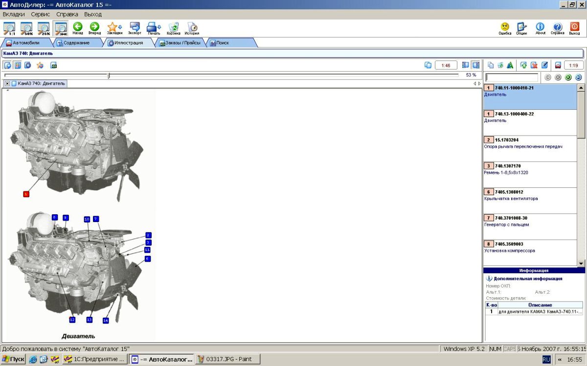Click the grey skip-to-first navigation button
This screenshot has width=587, height=366.
[x=548, y=77]
